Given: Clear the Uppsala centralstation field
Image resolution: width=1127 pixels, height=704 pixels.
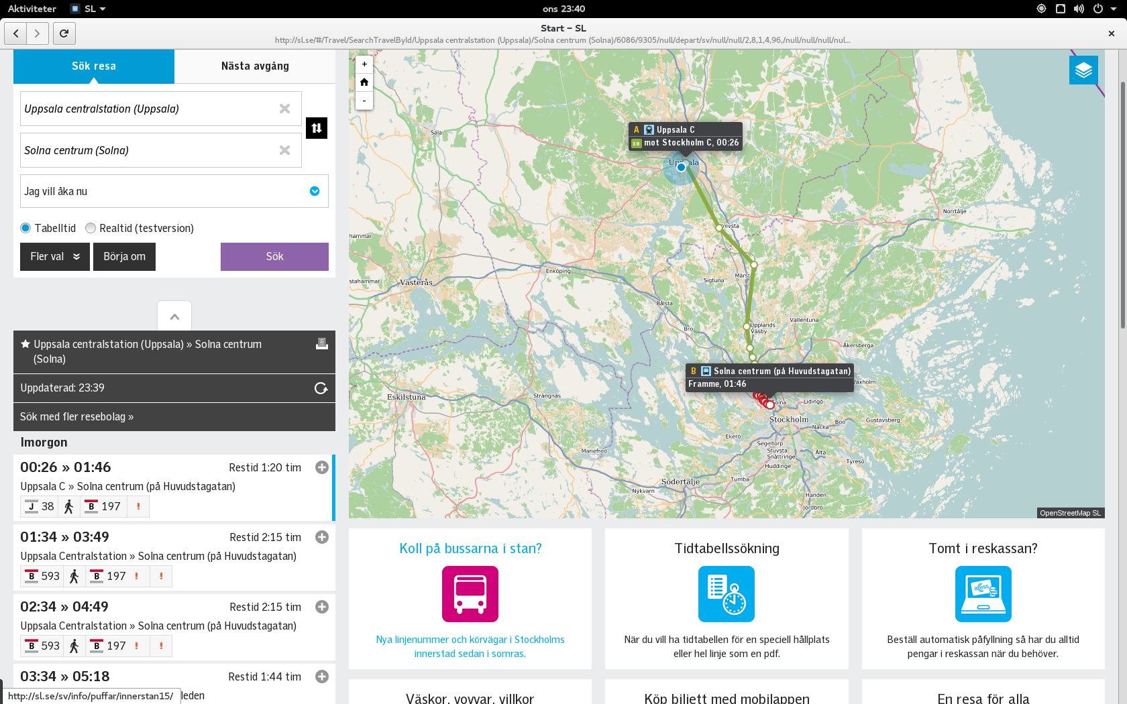Looking at the screenshot, I should click(284, 109).
